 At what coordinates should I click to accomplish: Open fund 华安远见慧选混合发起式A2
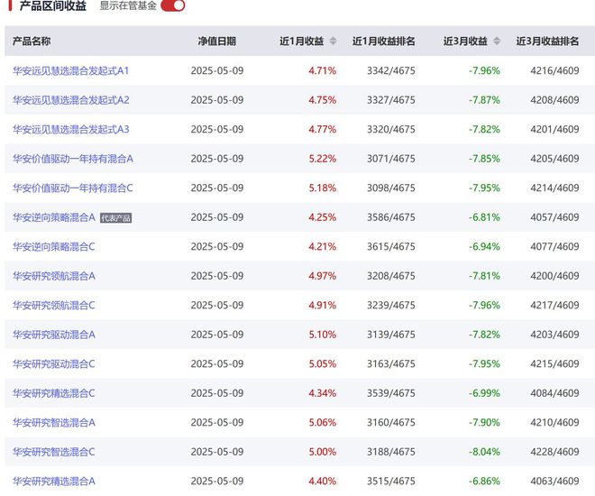(71, 100)
